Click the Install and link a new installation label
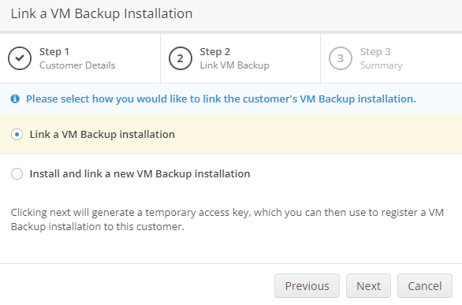This screenshot has height=305, width=462. 140,173
